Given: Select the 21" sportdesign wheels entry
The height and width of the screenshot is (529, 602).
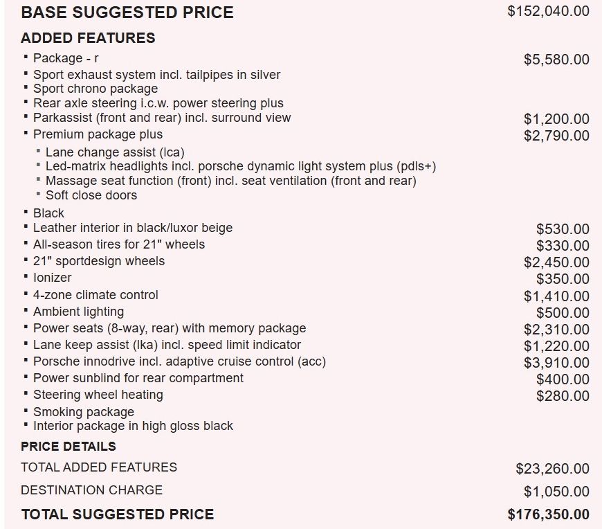Looking at the screenshot, I should click(99, 261).
